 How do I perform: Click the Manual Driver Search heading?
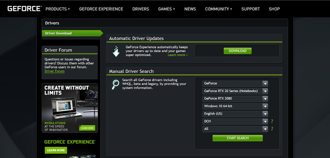[131, 71]
